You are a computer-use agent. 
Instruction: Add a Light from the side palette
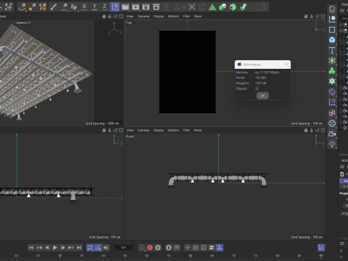[x=332, y=144]
